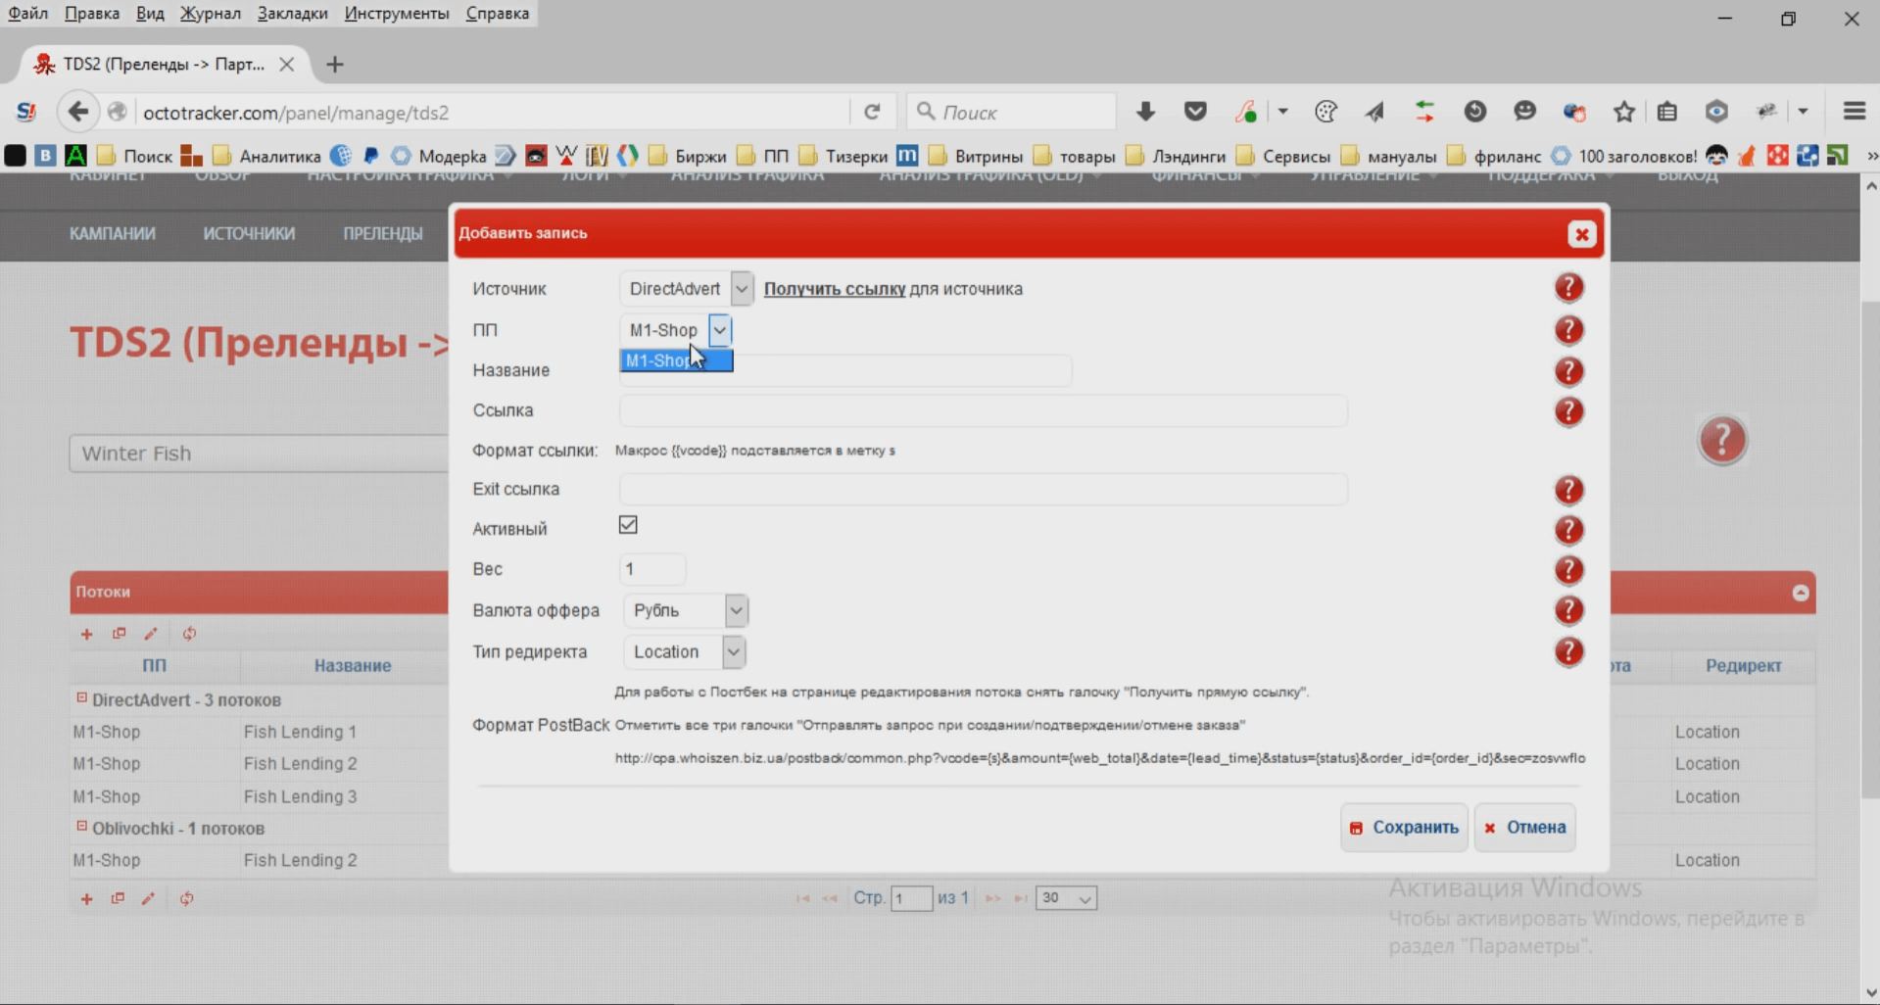Image resolution: width=1880 pixels, height=1005 pixels.
Task: Collapse the Oblivochki group in table
Action: (x=82, y=827)
